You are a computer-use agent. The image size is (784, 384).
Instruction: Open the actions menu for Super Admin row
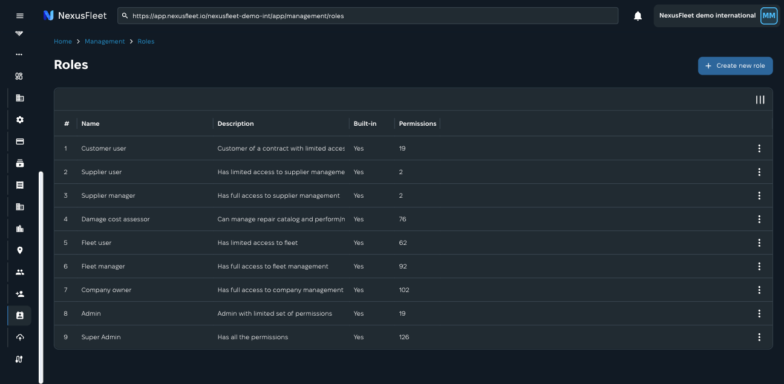coord(759,337)
